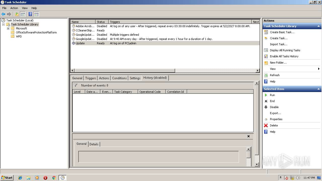Open Windows Explorer from taskbar

(28, 178)
